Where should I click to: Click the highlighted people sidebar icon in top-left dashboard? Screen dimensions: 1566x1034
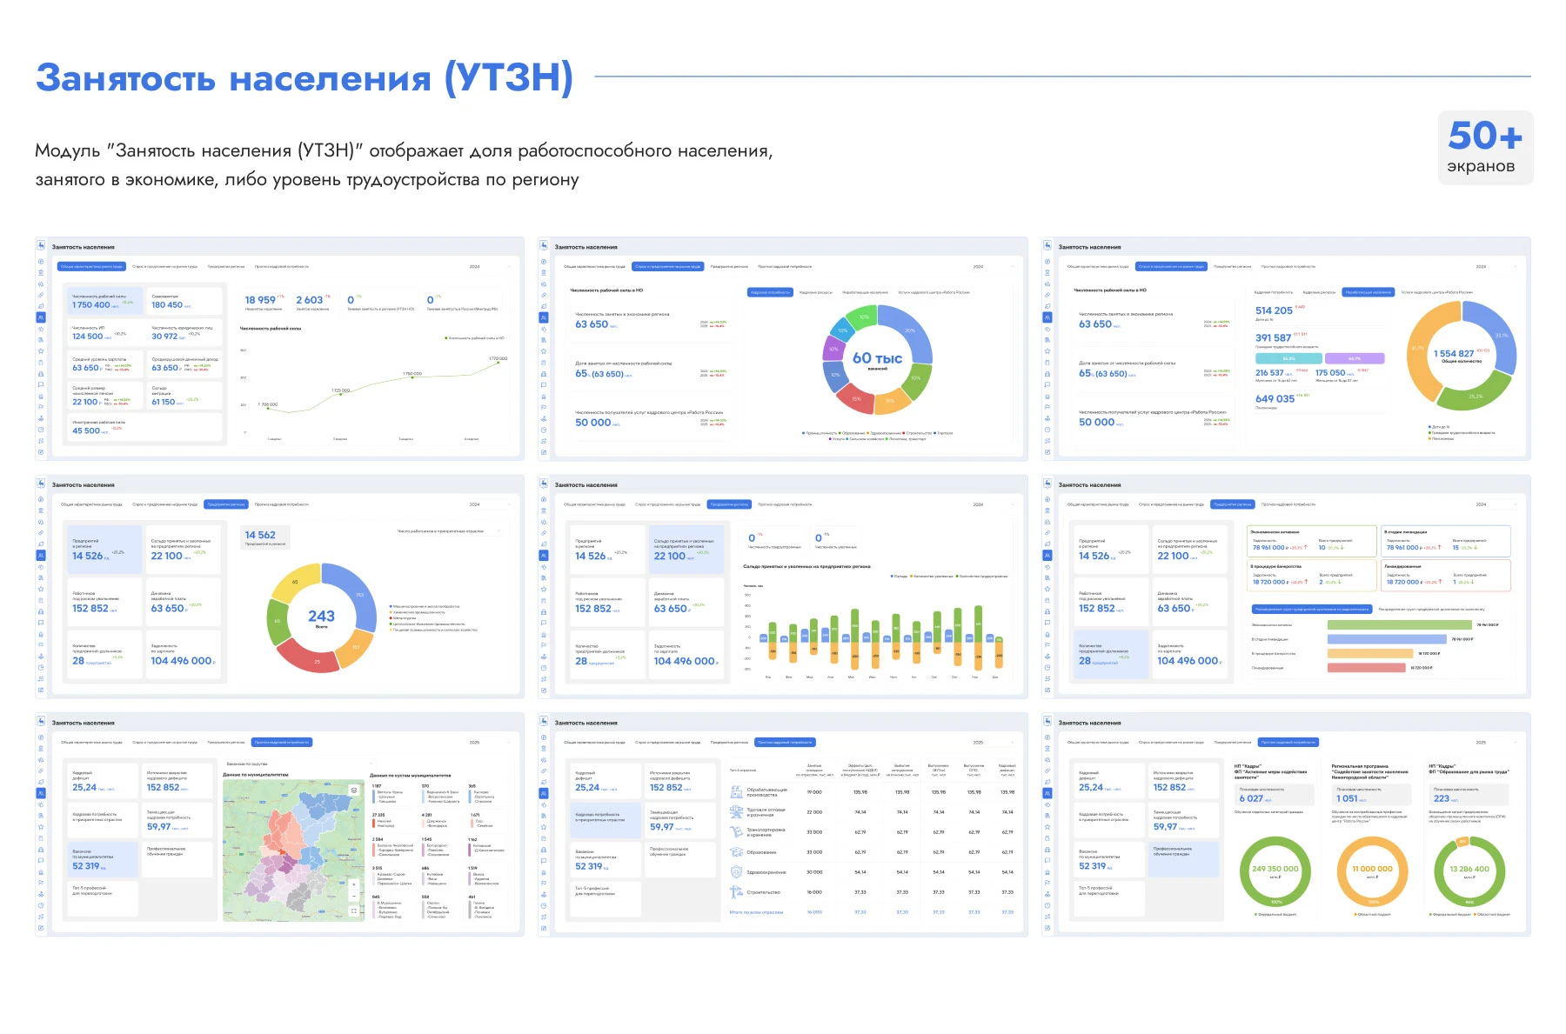41,317
